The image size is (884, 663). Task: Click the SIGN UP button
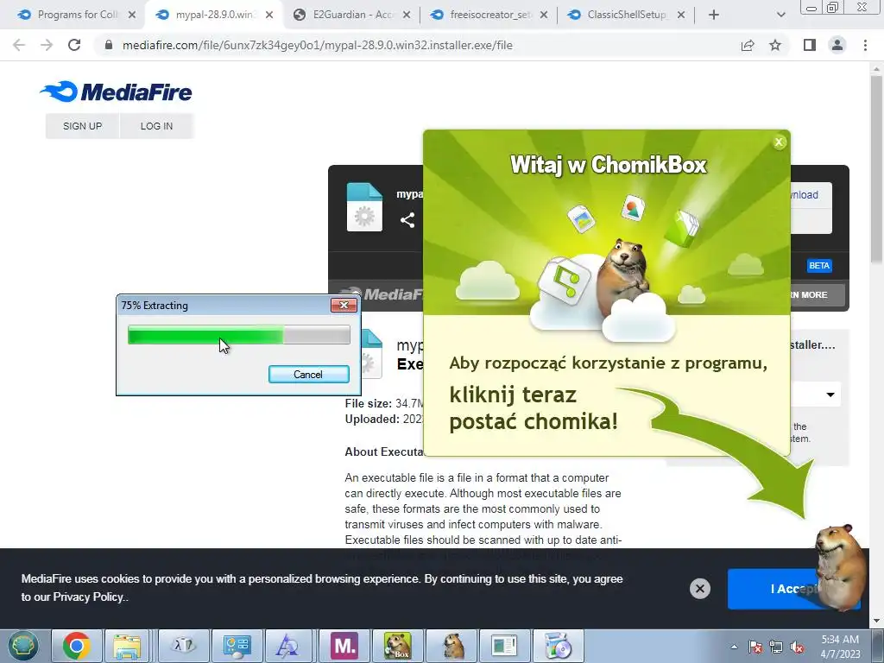click(82, 126)
